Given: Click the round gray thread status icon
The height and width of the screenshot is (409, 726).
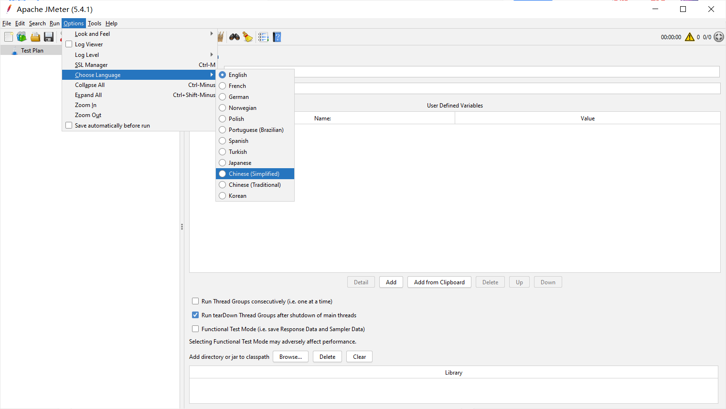Looking at the screenshot, I should click(x=719, y=37).
